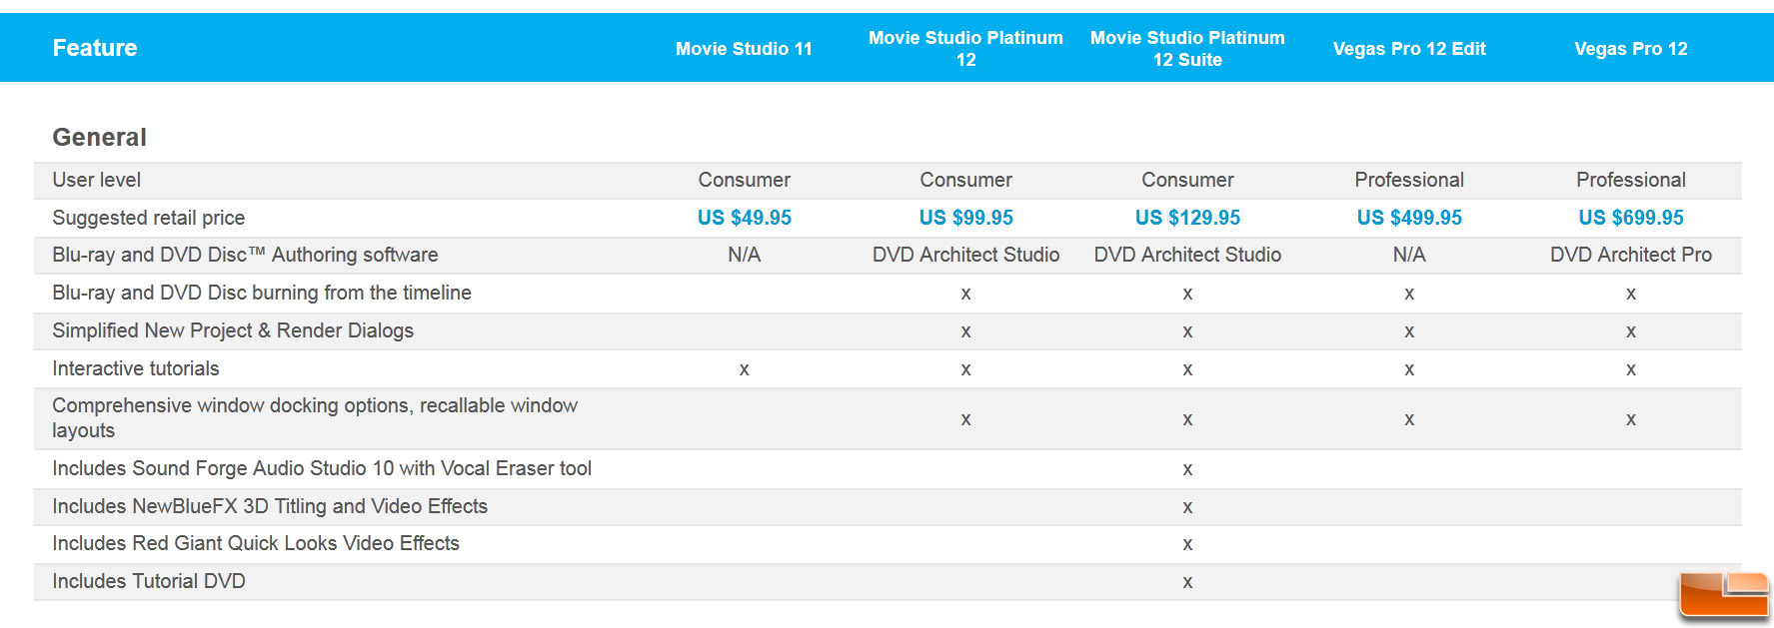This screenshot has width=1774, height=628.
Task: Click the Vegas Pro 12 column header
Action: (1631, 49)
